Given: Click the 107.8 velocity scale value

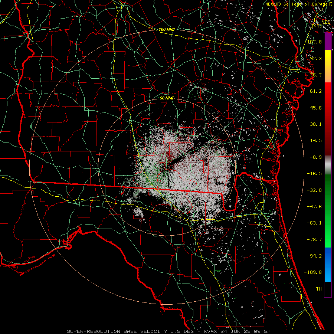Looking at the screenshot, I should pos(314,42).
